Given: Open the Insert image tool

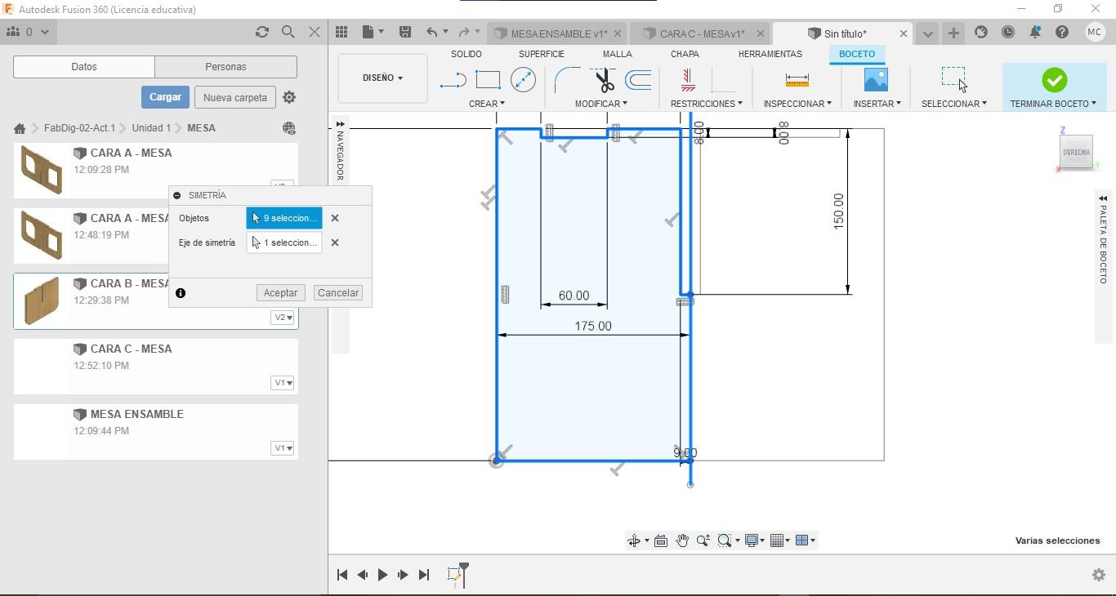Looking at the screenshot, I should tap(876, 80).
